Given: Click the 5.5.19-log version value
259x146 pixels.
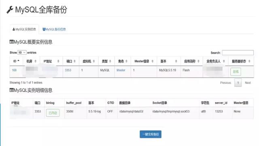Looking at the screenshot, I should click(x=95, y=111).
